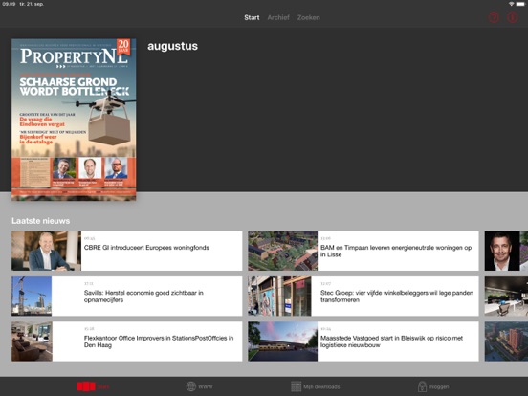Image resolution: width=528 pixels, height=396 pixels.
Task: Open CBRE GI introduceert Europees woningfonds article
Action: (127, 251)
